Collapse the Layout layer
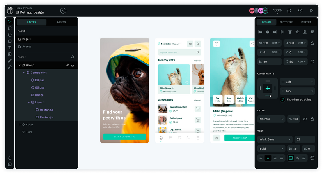Screen dimensions: 323x174 click(29, 102)
